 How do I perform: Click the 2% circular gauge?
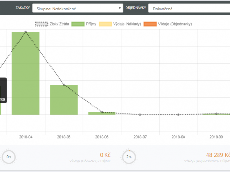click(x=129, y=157)
